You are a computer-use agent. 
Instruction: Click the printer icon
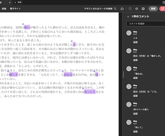click(143, 9)
